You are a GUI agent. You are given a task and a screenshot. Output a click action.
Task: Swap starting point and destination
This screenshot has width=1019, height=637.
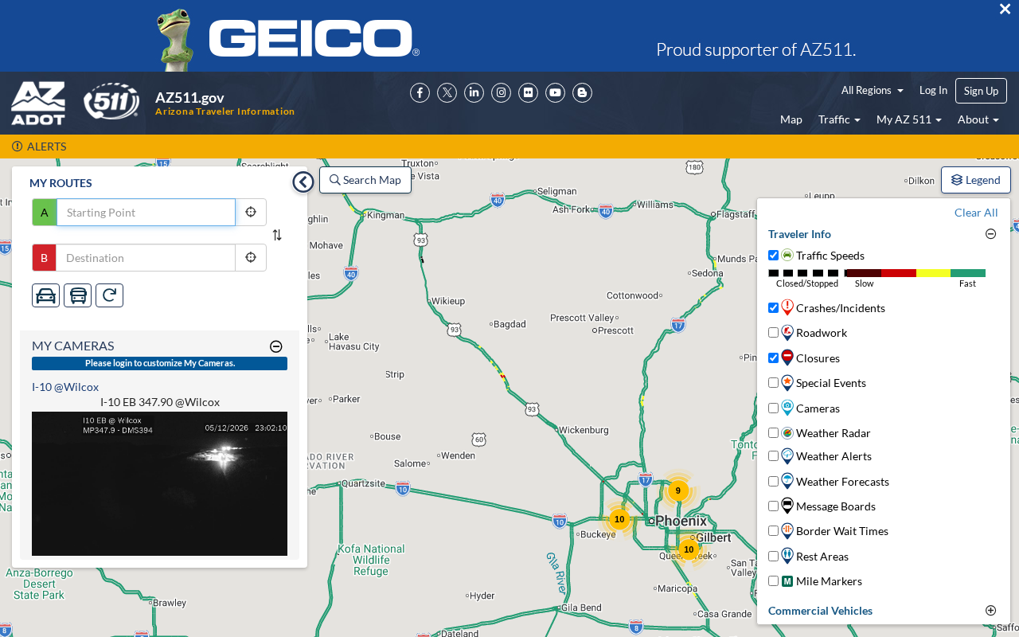tap(277, 235)
